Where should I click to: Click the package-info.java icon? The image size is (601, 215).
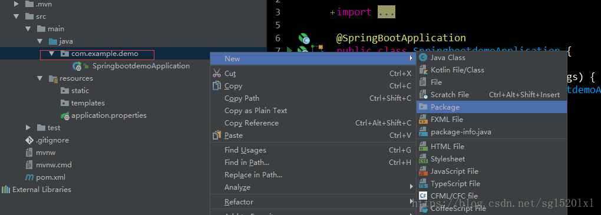423,132
